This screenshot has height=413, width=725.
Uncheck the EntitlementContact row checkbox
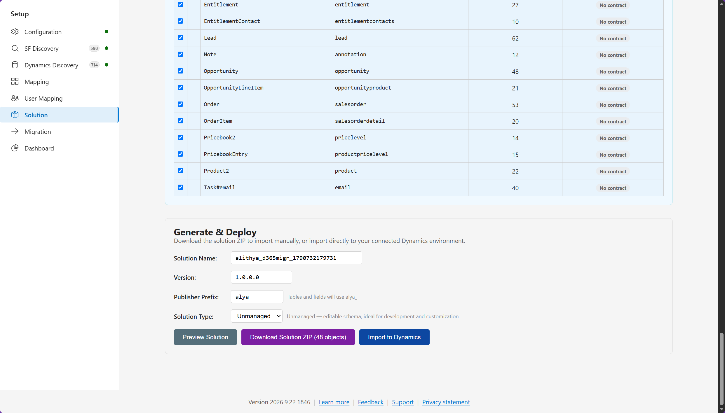coord(180,21)
